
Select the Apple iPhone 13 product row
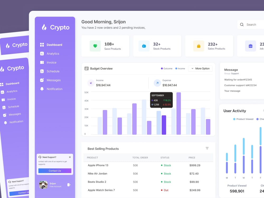coord(148,165)
